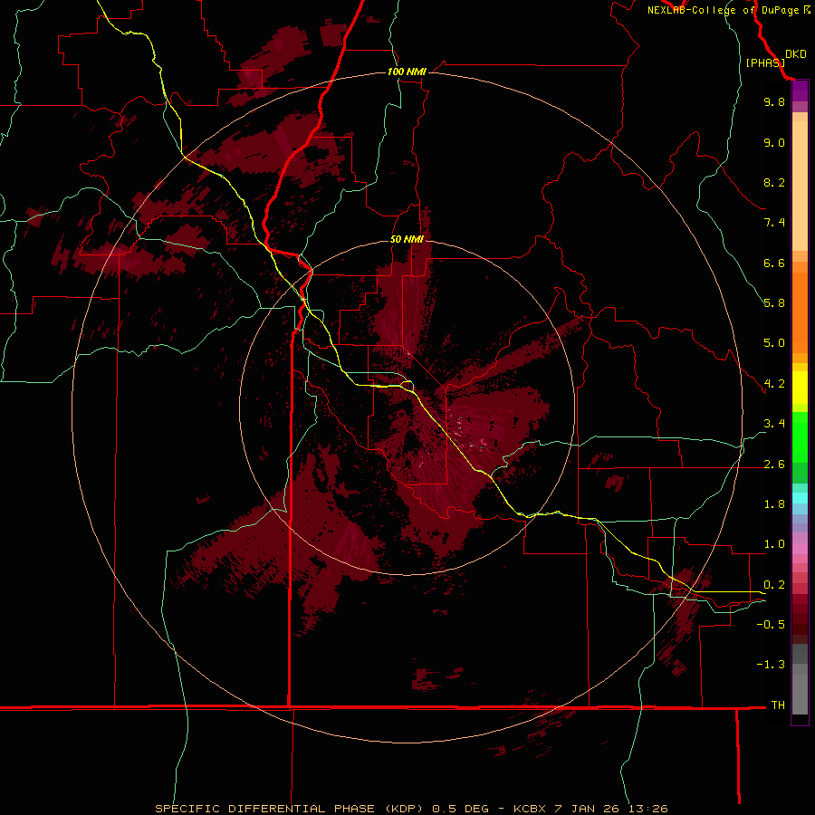Click the 1.8 scale value
The height and width of the screenshot is (815, 815).
[x=774, y=504]
